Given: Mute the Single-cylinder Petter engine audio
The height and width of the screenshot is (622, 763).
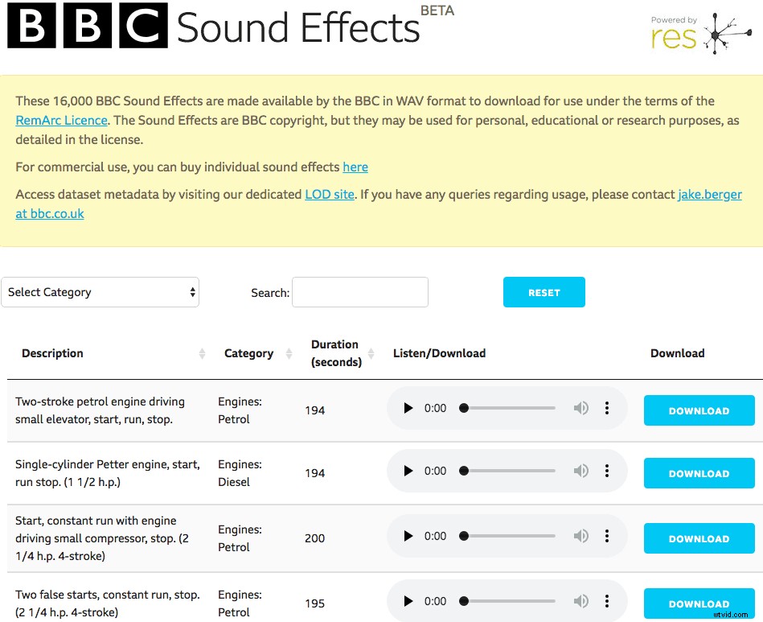Looking at the screenshot, I should [x=581, y=471].
